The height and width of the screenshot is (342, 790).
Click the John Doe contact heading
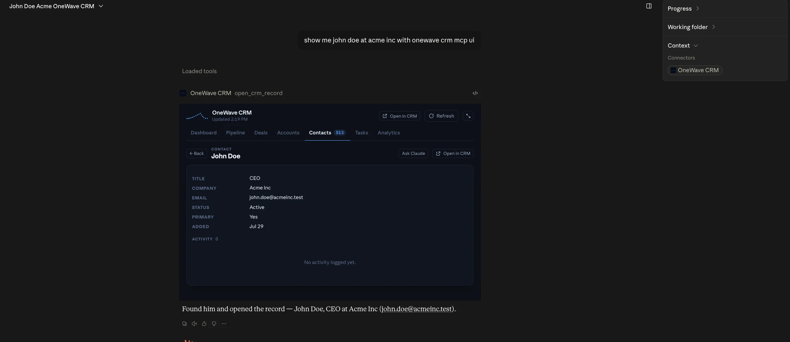tap(226, 156)
